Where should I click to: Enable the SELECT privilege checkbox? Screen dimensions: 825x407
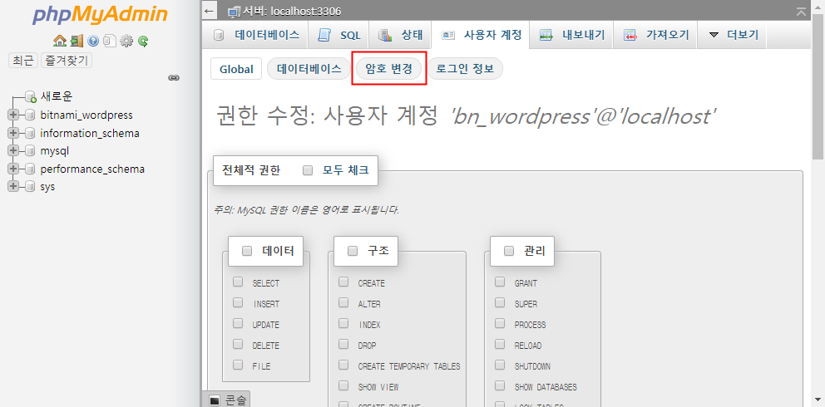[x=238, y=282]
